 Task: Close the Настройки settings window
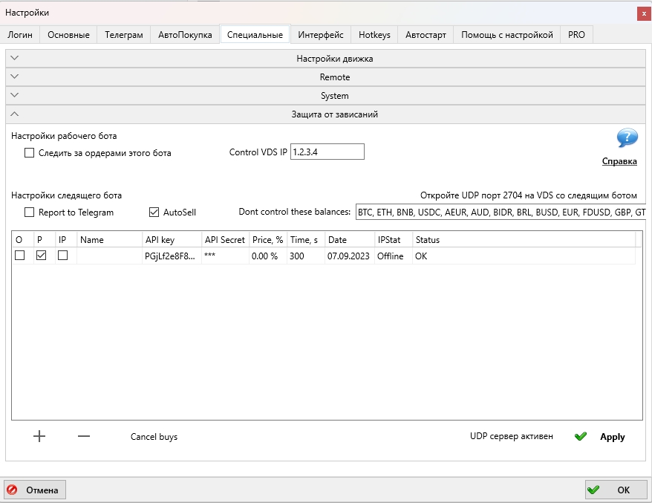click(642, 13)
